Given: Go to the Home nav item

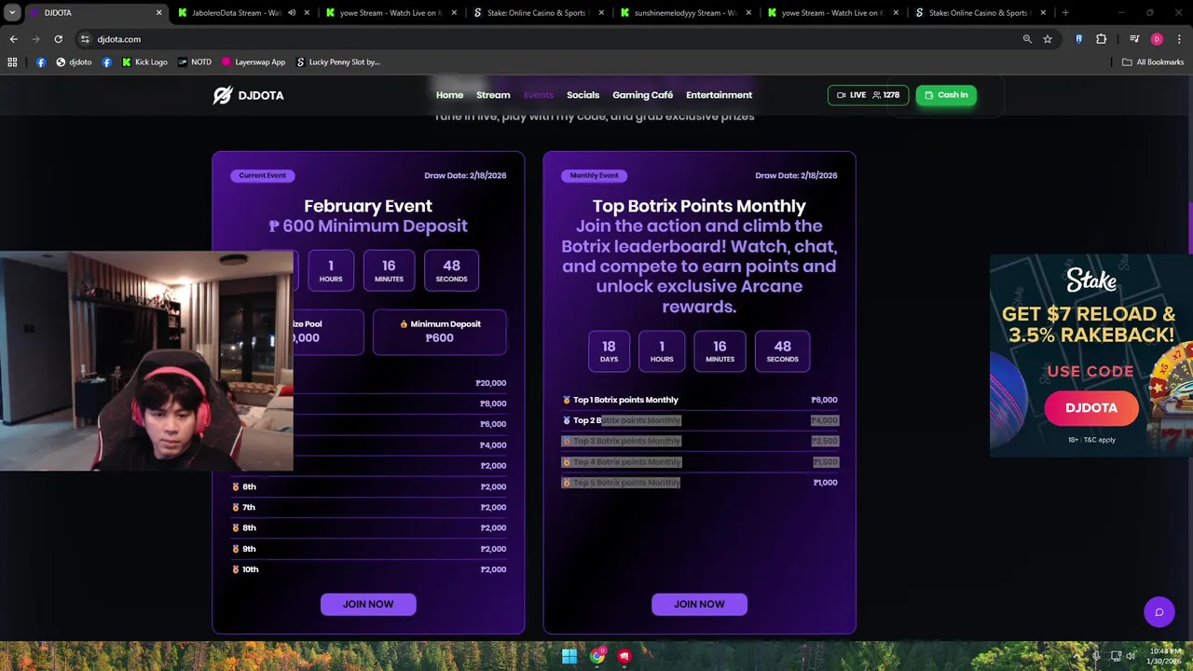Looking at the screenshot, I should coord(449,95).
